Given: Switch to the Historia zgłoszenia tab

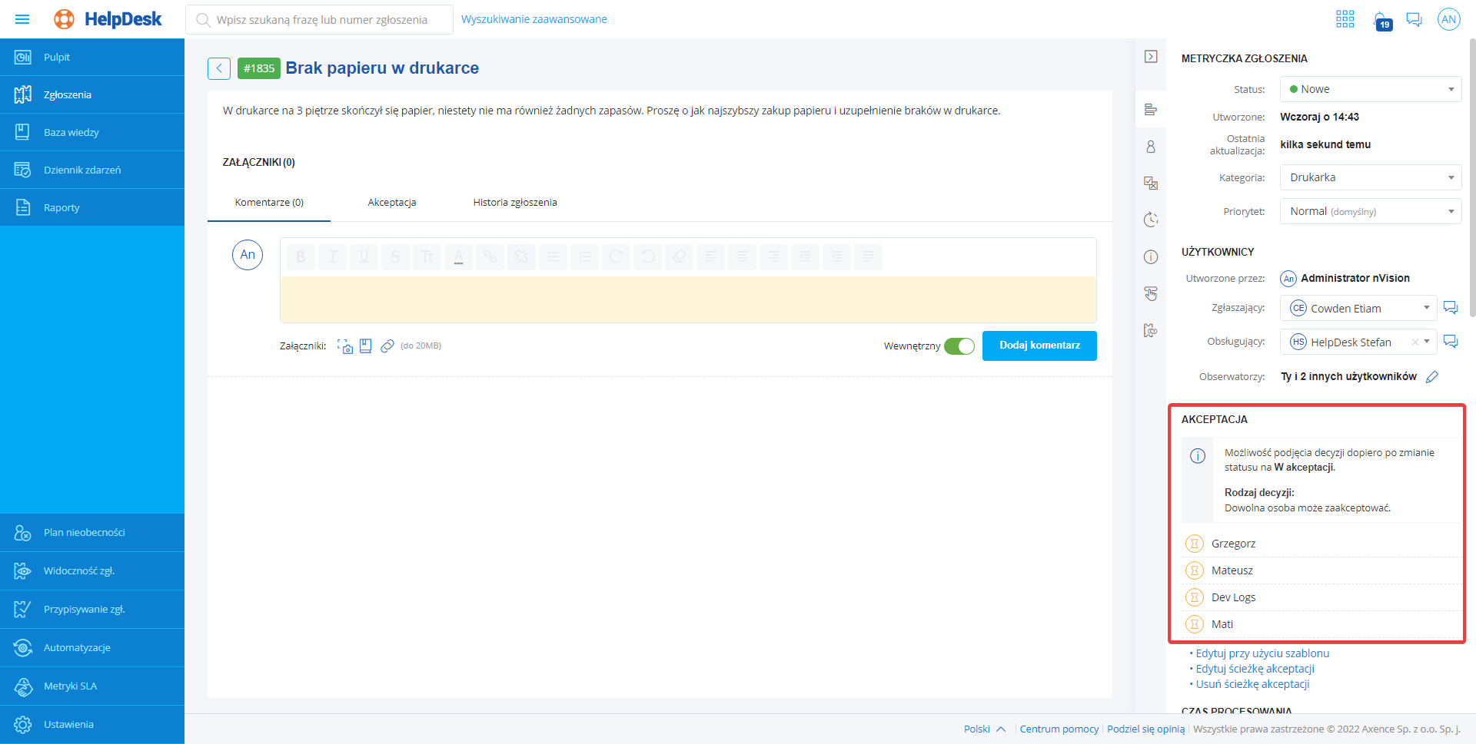Looking at the screenshot, I should tap(514, 203).
